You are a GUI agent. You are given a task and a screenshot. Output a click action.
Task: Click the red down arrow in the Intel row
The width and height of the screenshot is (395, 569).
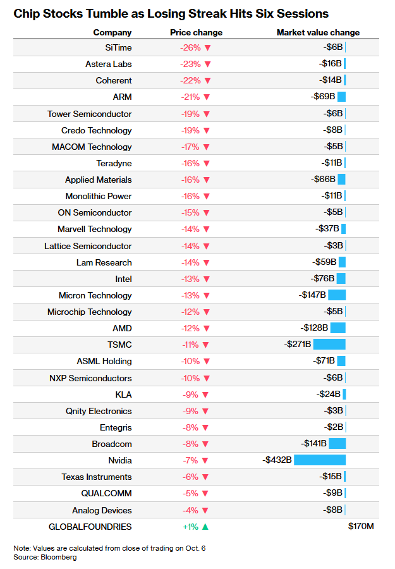[x=207, y=279]
